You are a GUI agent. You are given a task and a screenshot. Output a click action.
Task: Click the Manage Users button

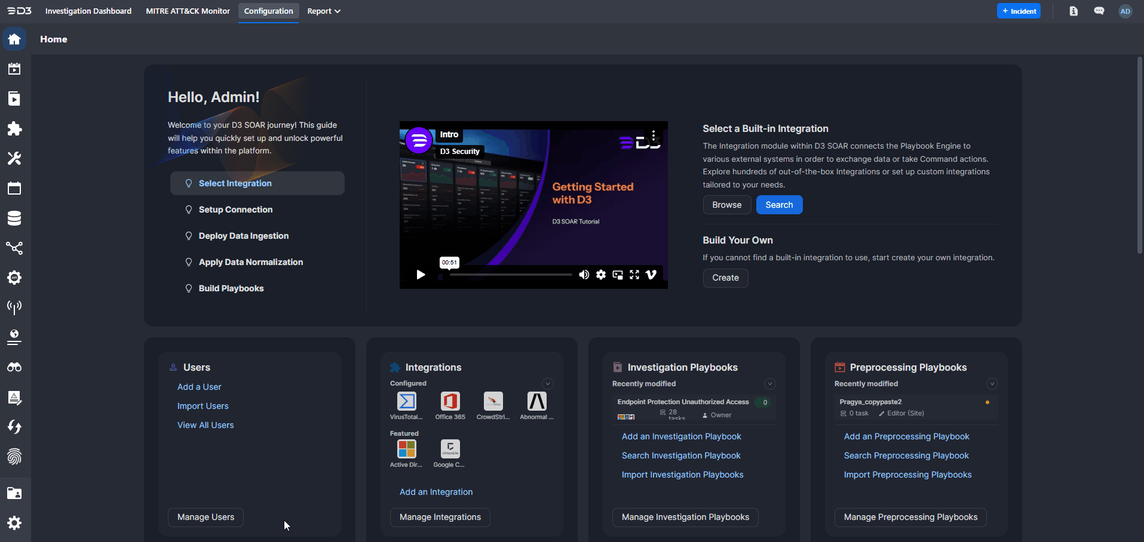click(206, 517)
